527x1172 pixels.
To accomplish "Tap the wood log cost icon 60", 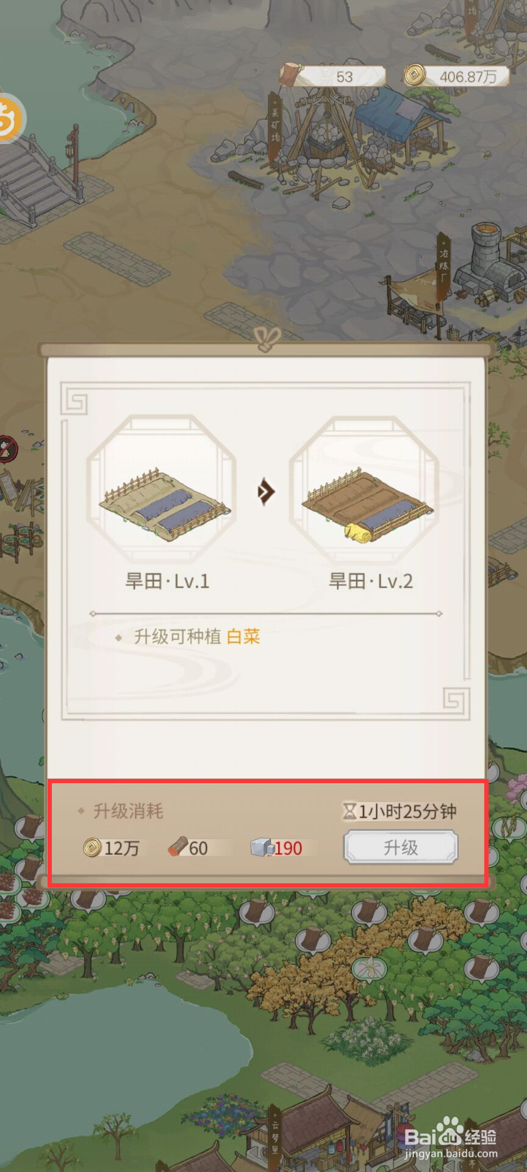I will coord(177,847).
